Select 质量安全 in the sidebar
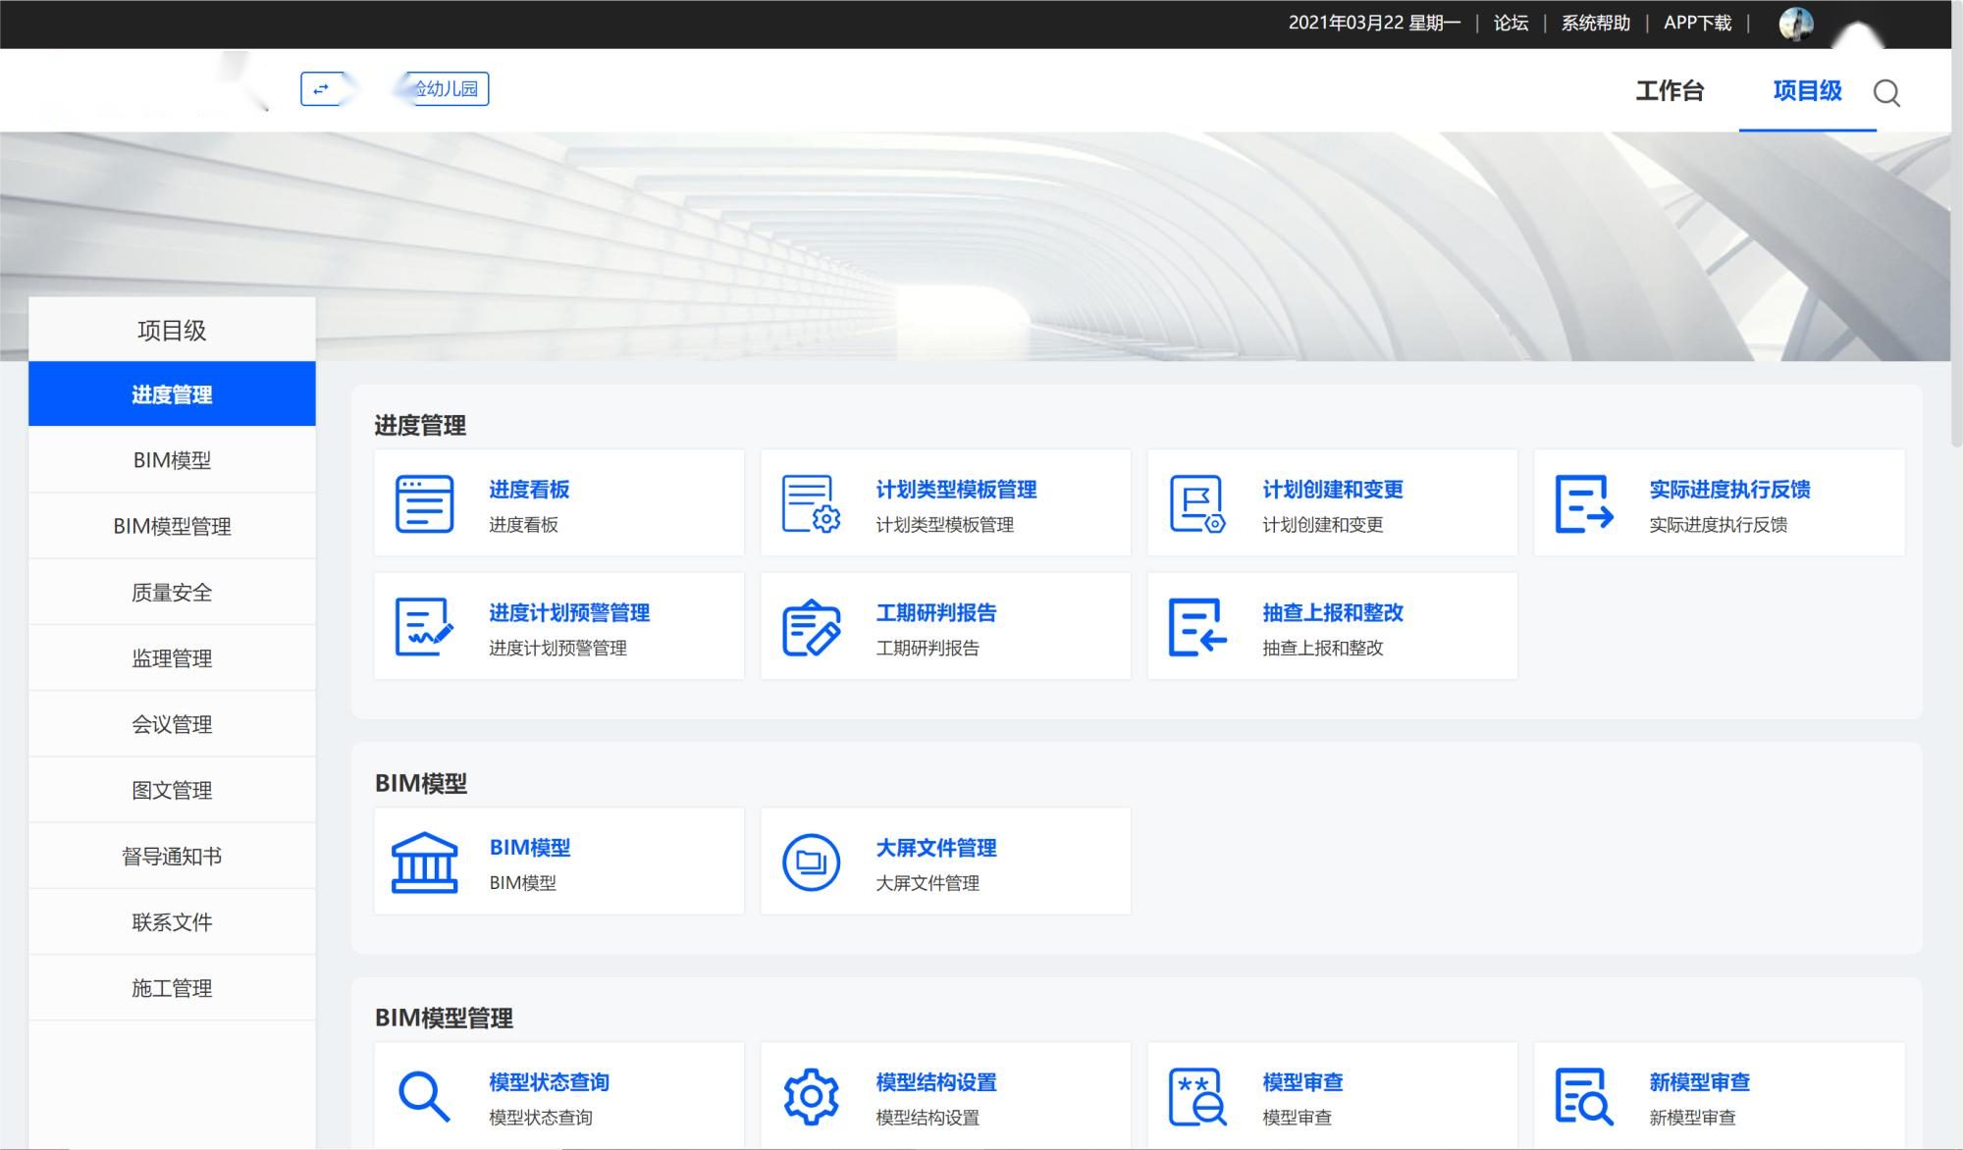Screen dimensions: 1963x1150 [173, 592]
